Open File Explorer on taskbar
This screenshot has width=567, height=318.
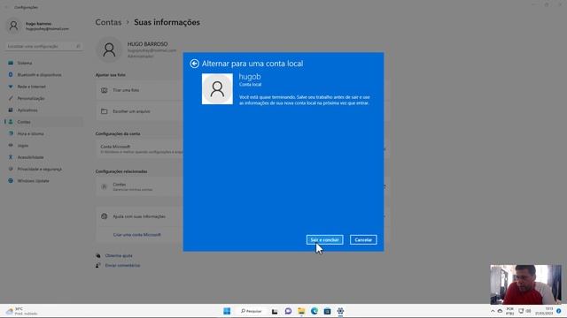(x=301, y=311)
